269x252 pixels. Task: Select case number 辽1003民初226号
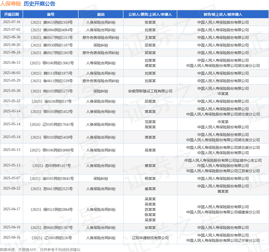(x=52, y=238)
